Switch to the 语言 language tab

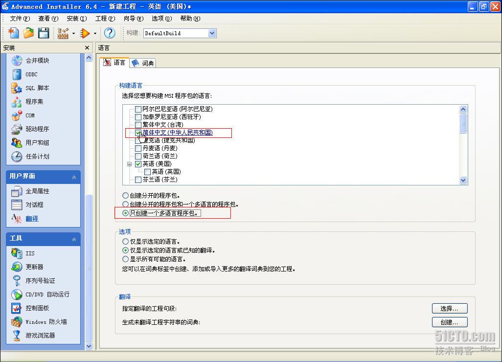tap(114, 63)
